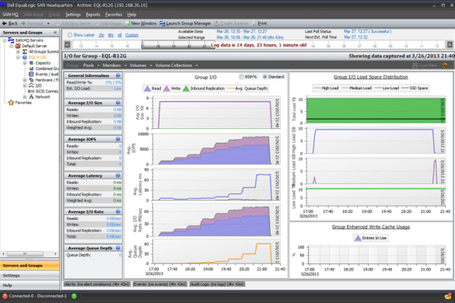Collapse the EQL-R12G group node
This screenshot has height=303, width=455.
pos(18,57)
